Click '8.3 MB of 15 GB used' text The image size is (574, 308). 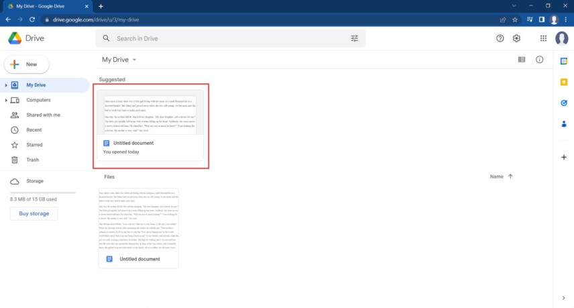tap(34, 199)
